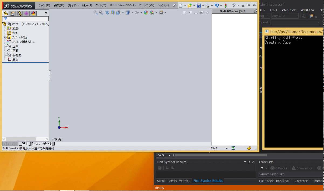324x191 pixels.
Task: Click the Save floppy disk icon
Action: click(x=199, y=5)
